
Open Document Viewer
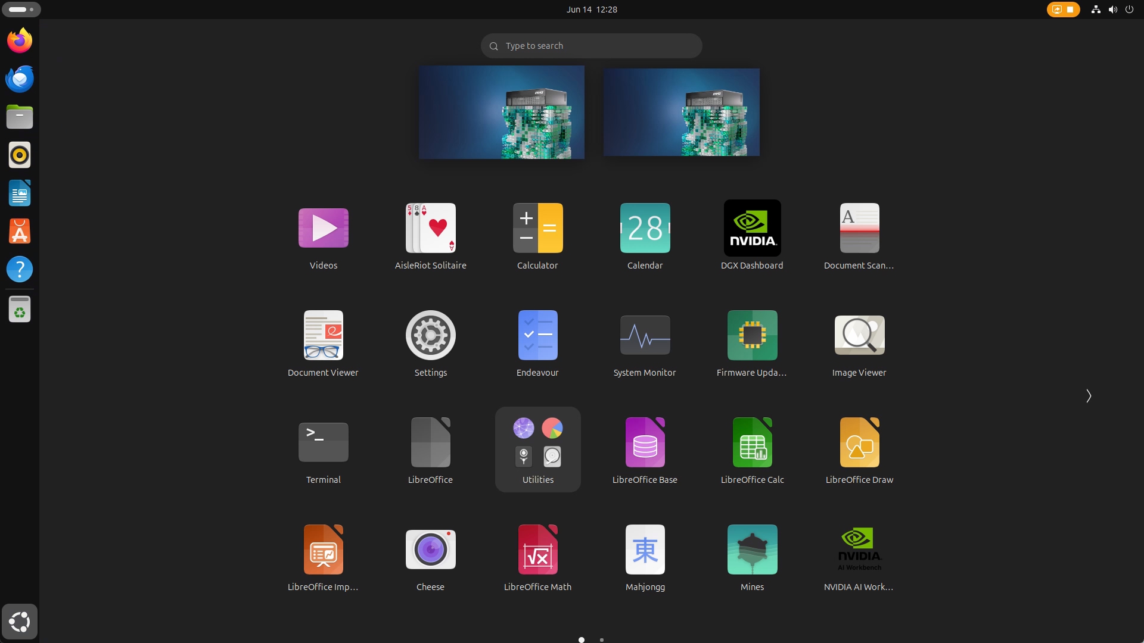click(323, 344)
